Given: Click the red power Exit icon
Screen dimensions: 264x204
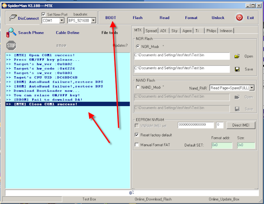Looking at the screenshot, I should 239,17.
